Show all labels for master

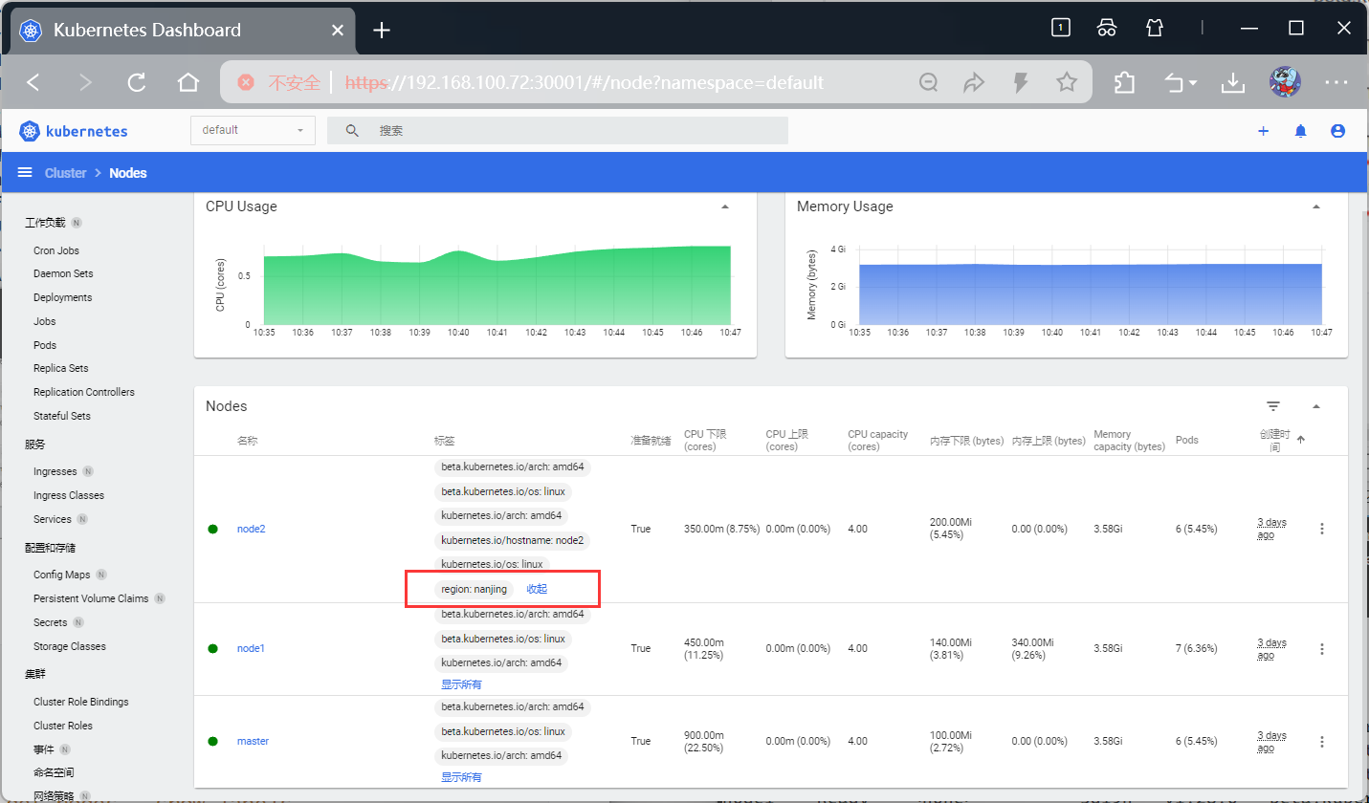tap(461, 777)
